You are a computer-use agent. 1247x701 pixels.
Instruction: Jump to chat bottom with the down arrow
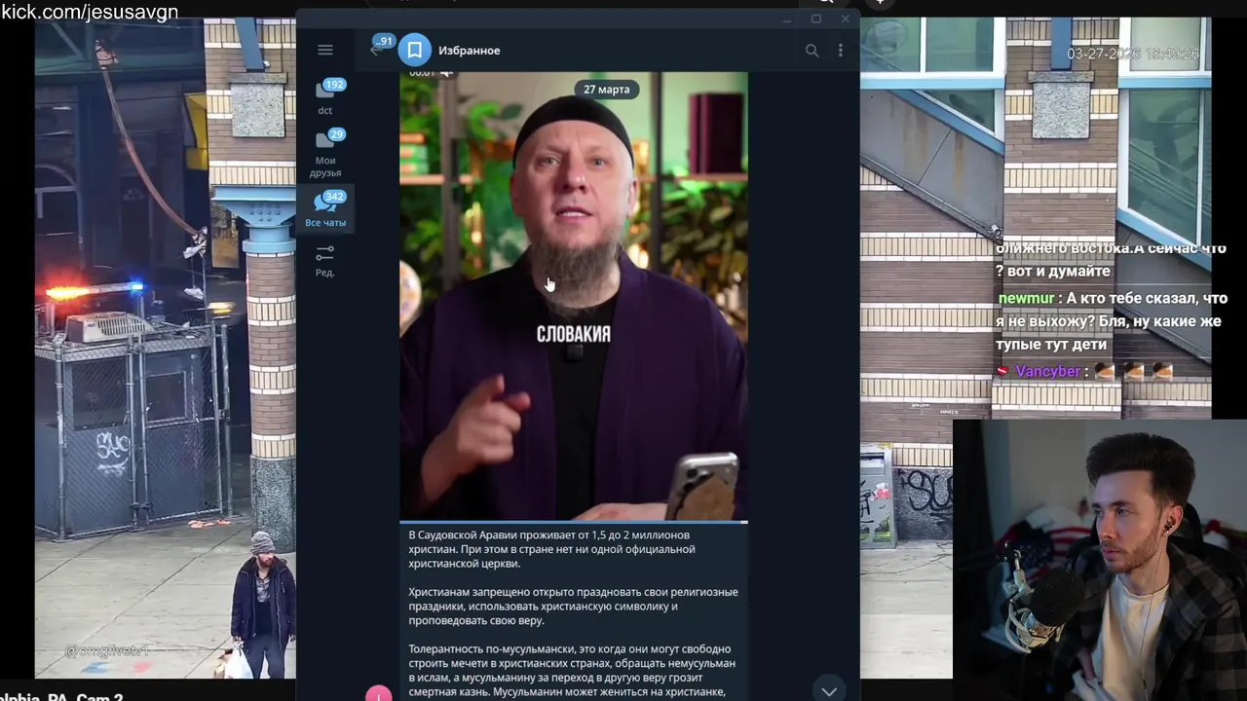point(829,691)
